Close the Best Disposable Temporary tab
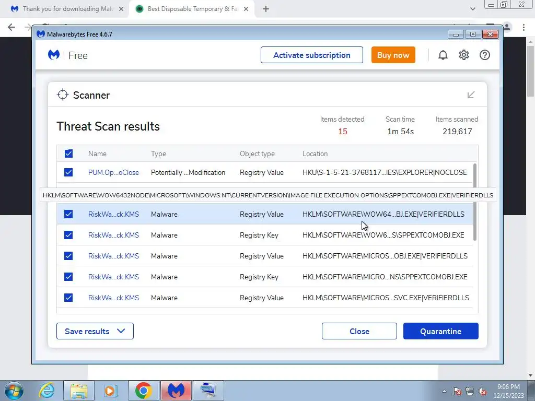The width and height of the screenshot is (535, 401). (246, 9)
